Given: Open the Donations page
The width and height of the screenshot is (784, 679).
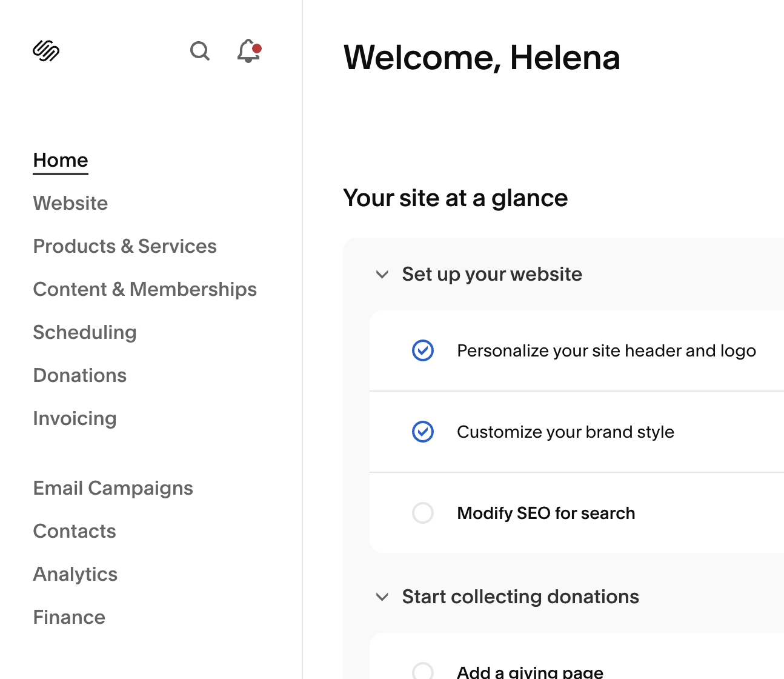Looking at the screenshot, I should [80, 375].
